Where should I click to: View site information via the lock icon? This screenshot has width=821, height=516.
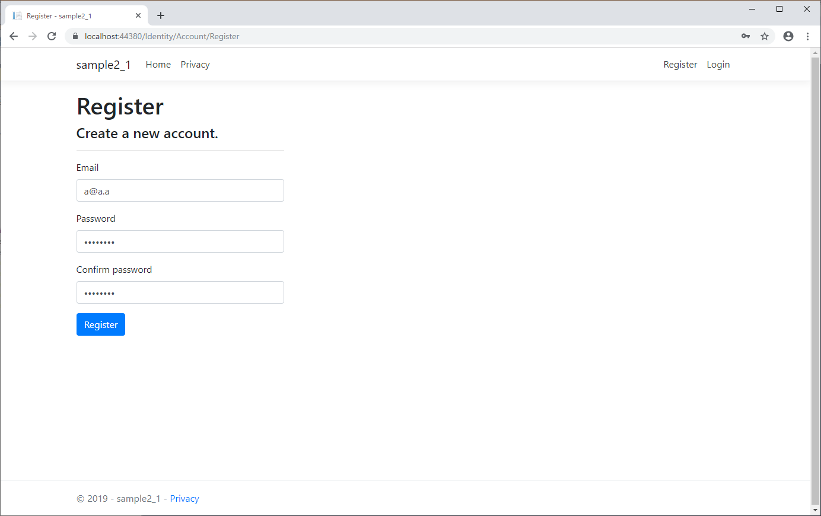point(75,36)
